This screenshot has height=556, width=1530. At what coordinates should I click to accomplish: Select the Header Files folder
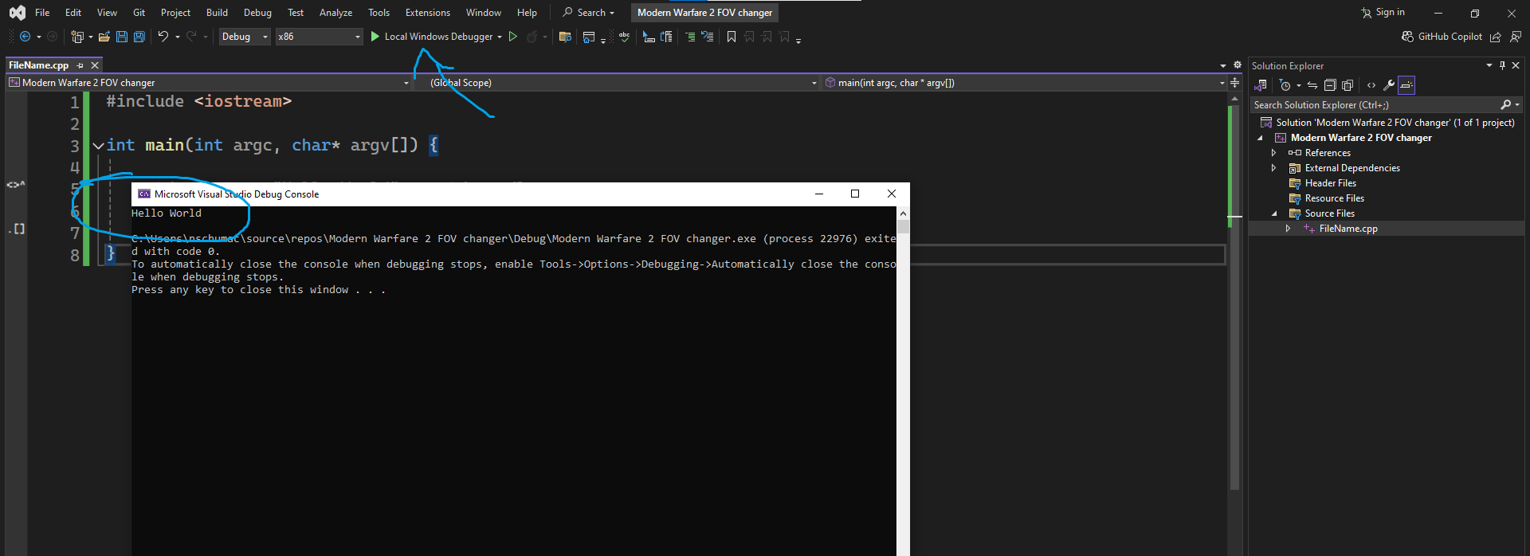[x=1330, y=183]
